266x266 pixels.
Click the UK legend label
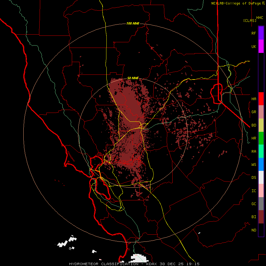click(254, 46)
